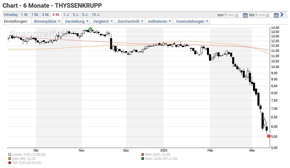Switch to the Intraday time range tab
This screenshot has height=168, width=290.
click(x=11, y=15)
